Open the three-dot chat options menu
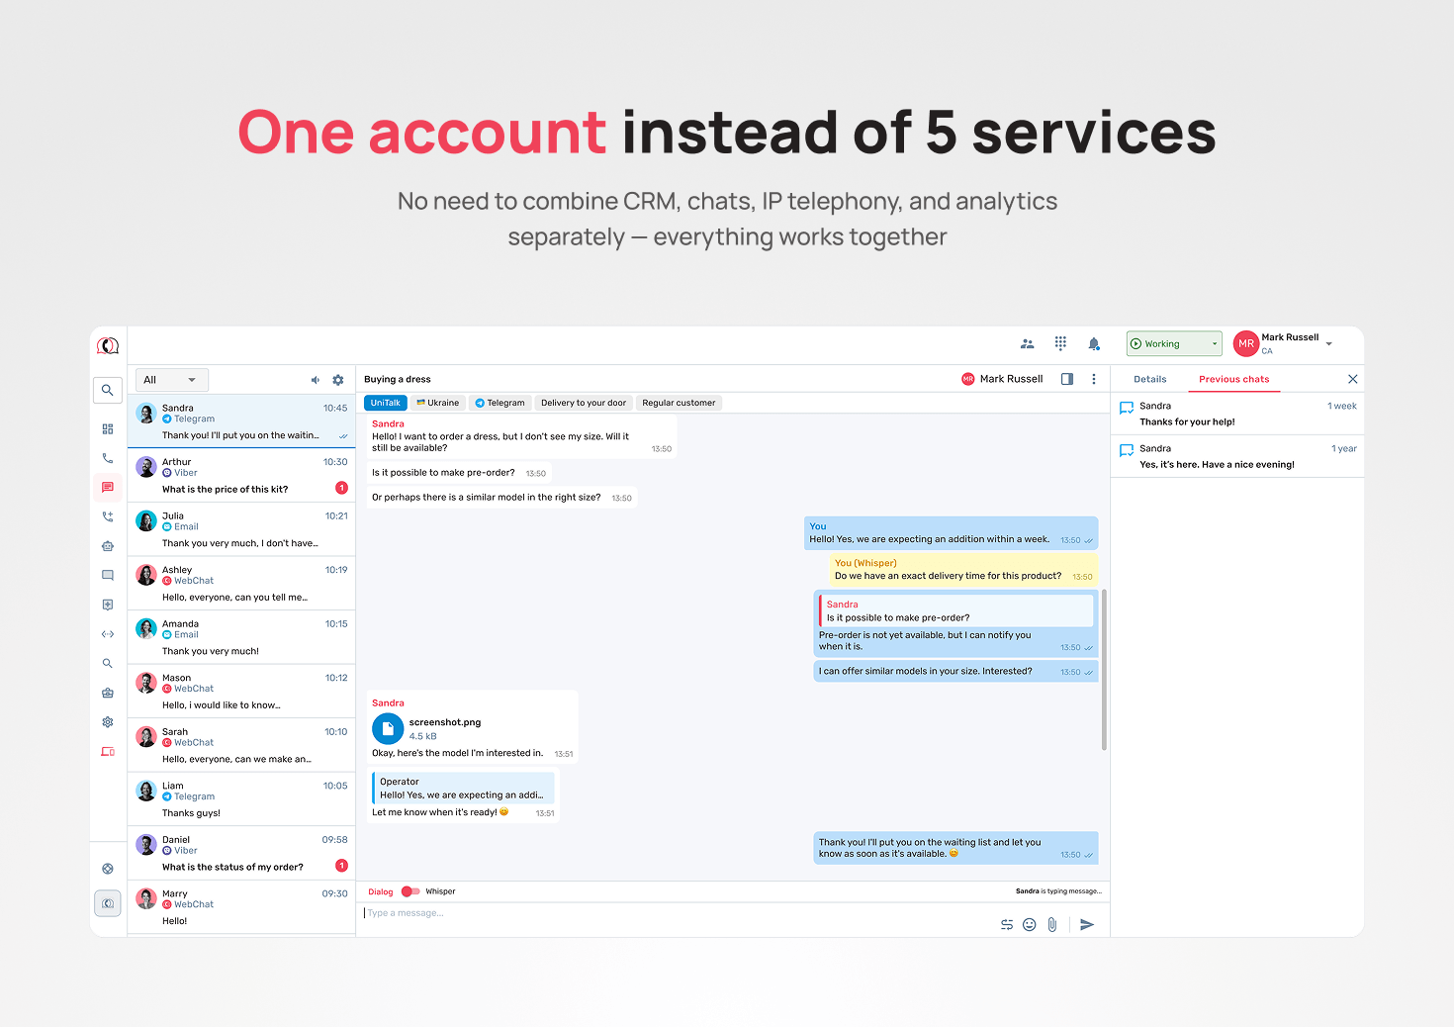The height and width of the screenshot is (1027, 1454). click(1094, 379)
